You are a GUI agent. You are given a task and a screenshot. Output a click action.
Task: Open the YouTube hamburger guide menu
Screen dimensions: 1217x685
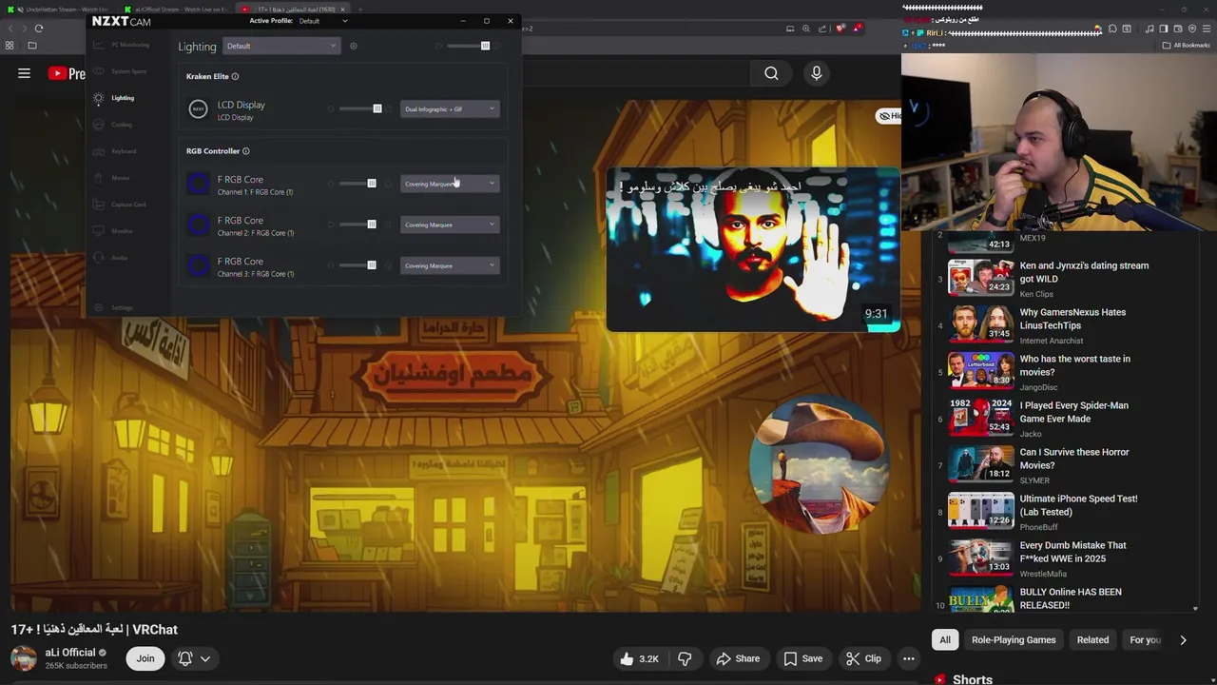pyautogui.click(x=24, y=73)
